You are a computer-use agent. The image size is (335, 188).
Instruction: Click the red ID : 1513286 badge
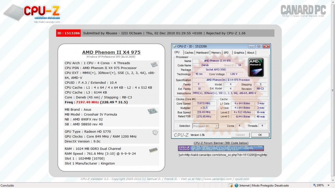click(x=68, y=33)
